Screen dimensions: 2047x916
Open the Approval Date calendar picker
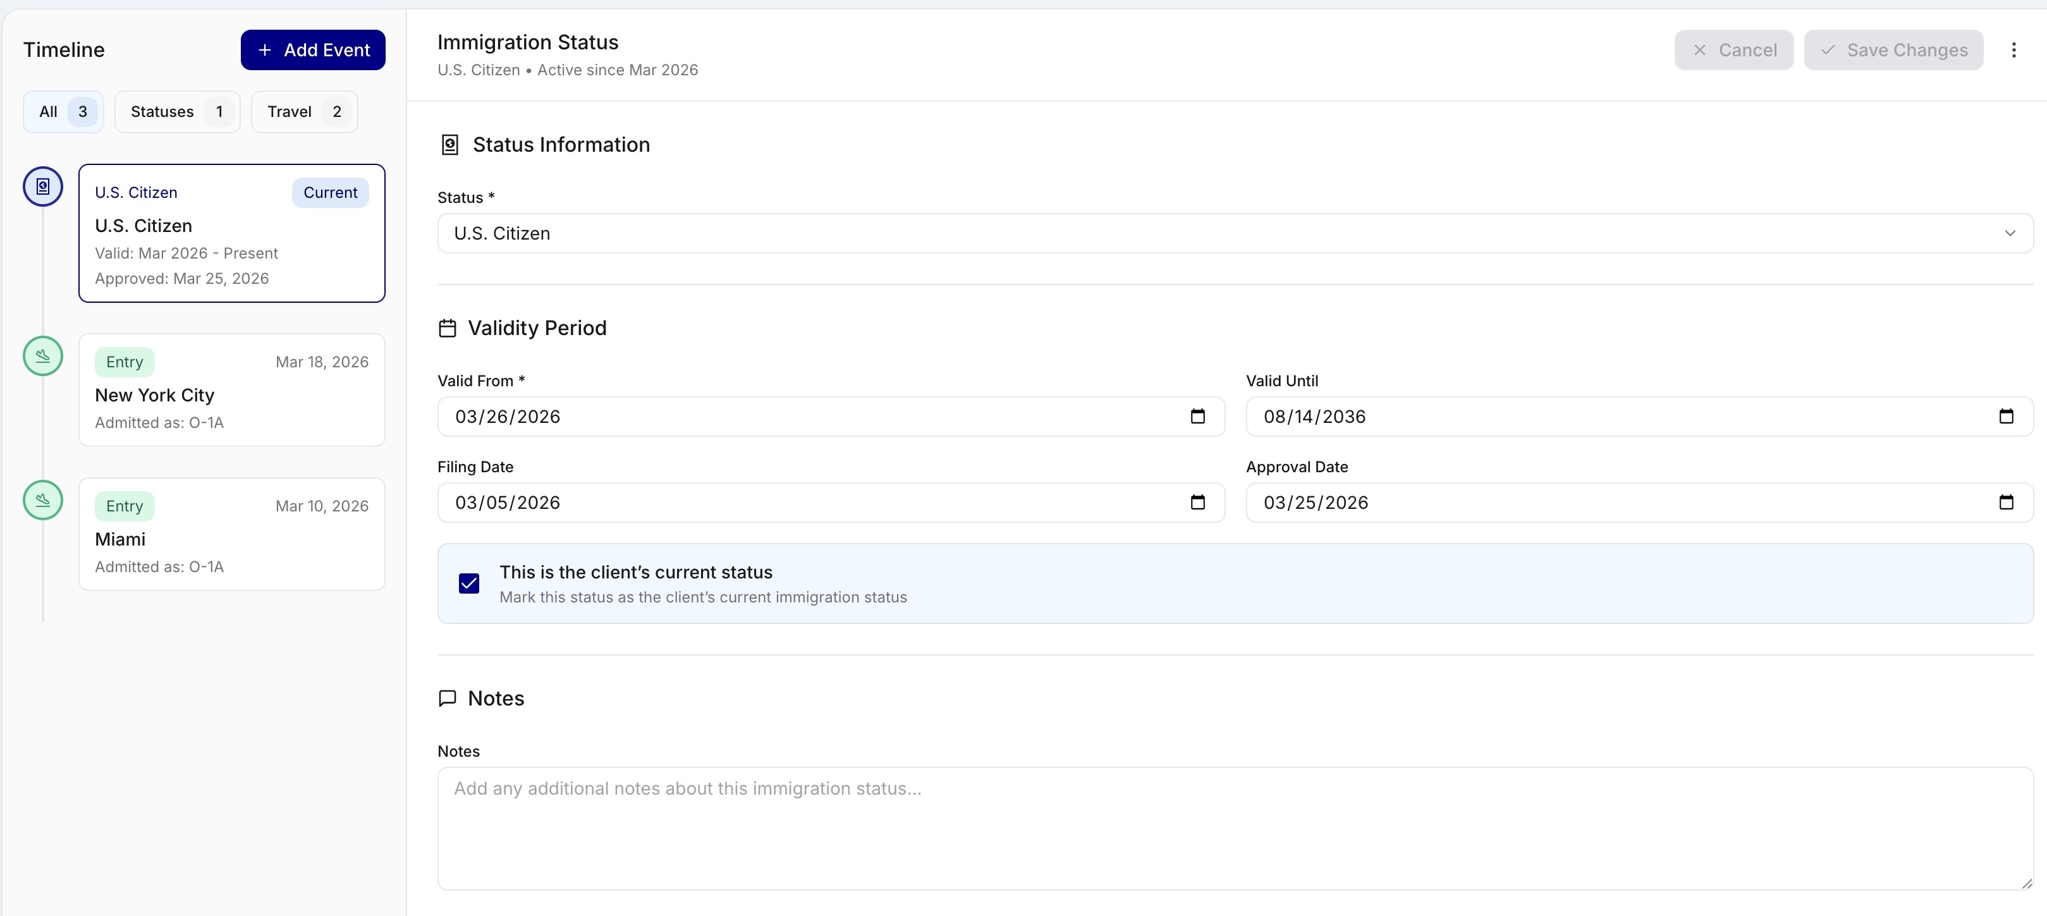click(x=2007, y=502)
